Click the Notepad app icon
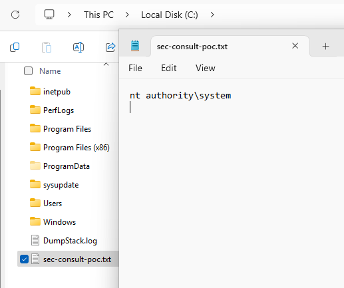This screenshot has width=344, height=288. [135, 46]
